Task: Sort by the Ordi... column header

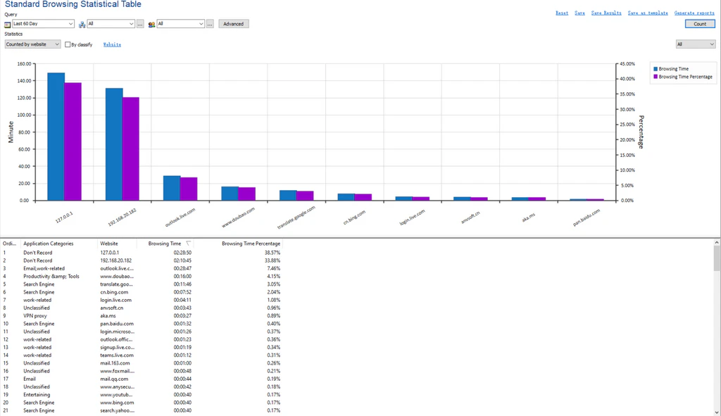Action: point(10,244)
